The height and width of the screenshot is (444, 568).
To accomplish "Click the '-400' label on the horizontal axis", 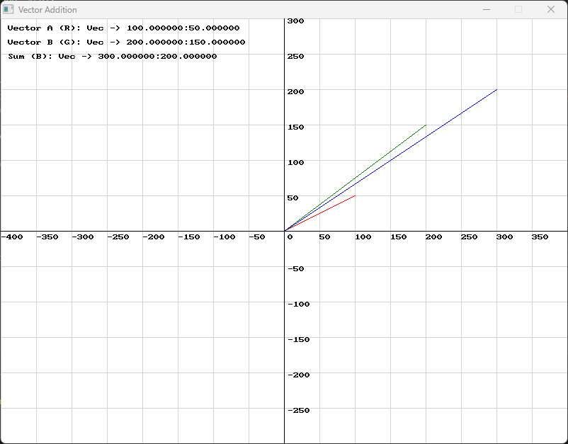I will click(12, 238).
